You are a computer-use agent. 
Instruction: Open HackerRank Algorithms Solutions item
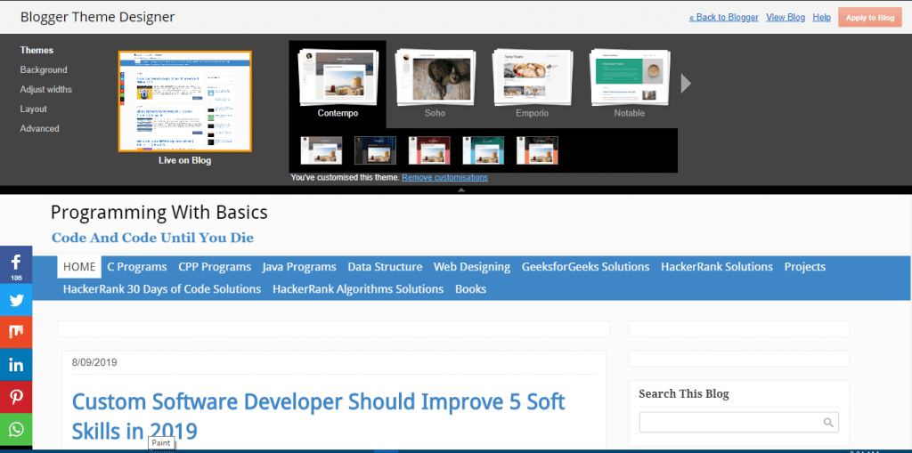coord(358,289)
